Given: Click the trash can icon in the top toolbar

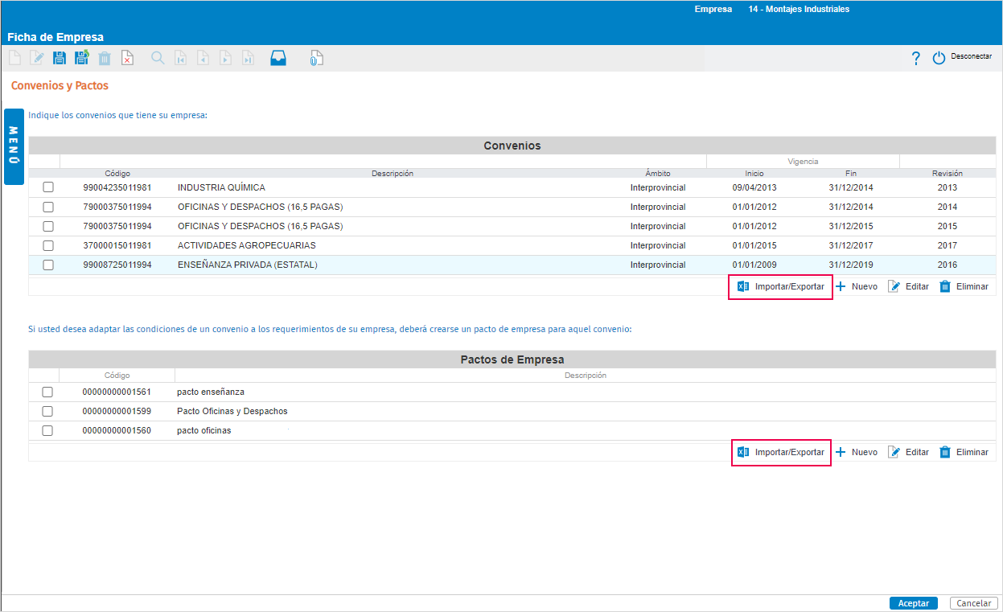Looking at the screenshot, I should coord(105,58).
